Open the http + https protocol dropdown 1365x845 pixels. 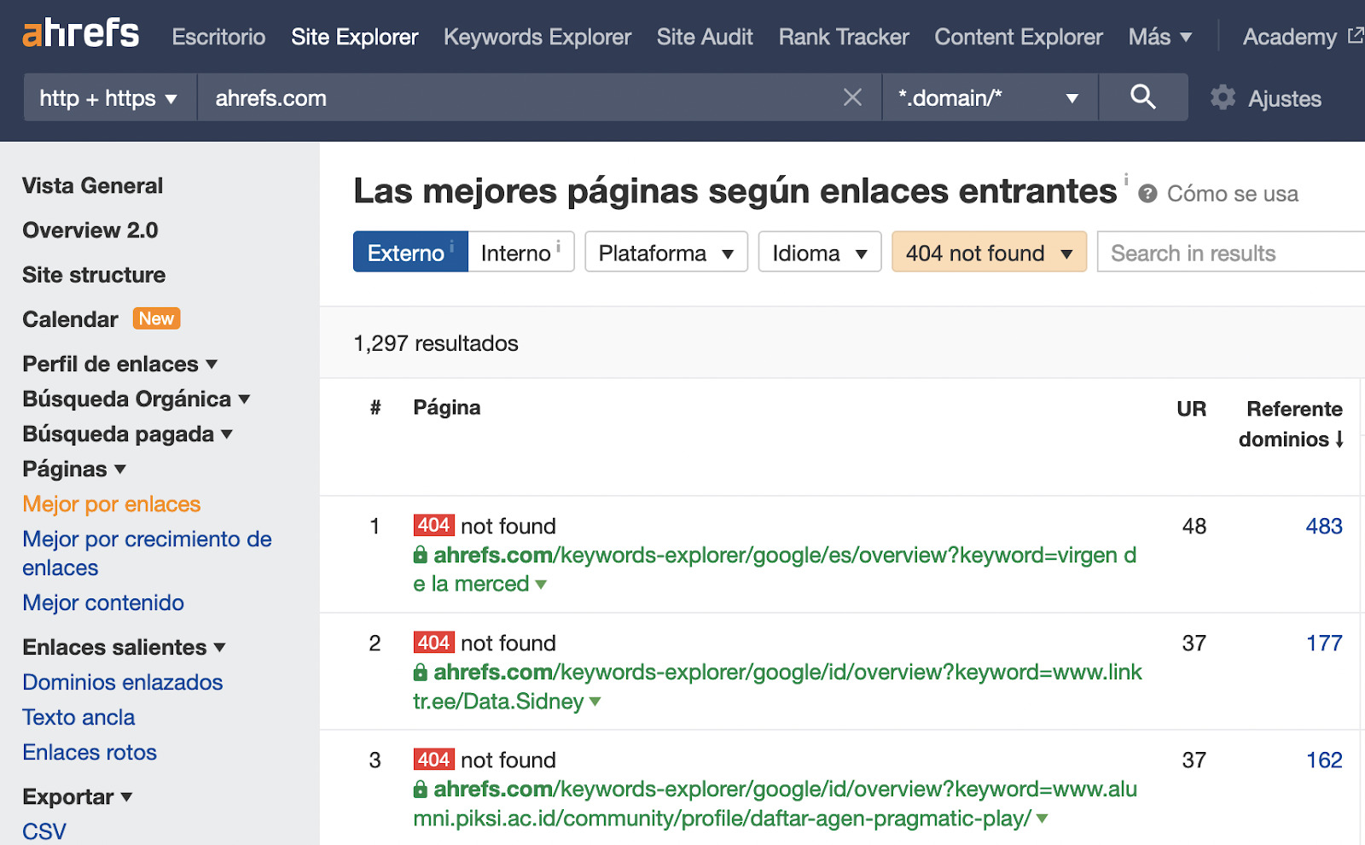pyautogui.click(x=109, y=98)
